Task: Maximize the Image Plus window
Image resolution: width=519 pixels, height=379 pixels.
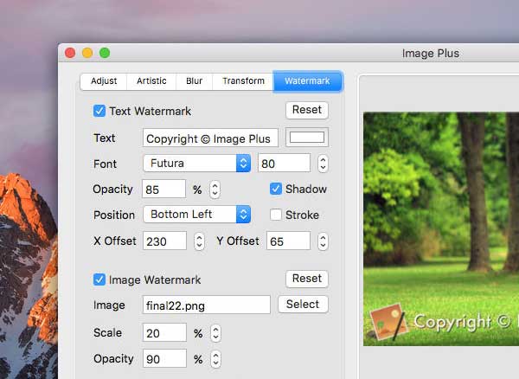Action: pos(105,53)
